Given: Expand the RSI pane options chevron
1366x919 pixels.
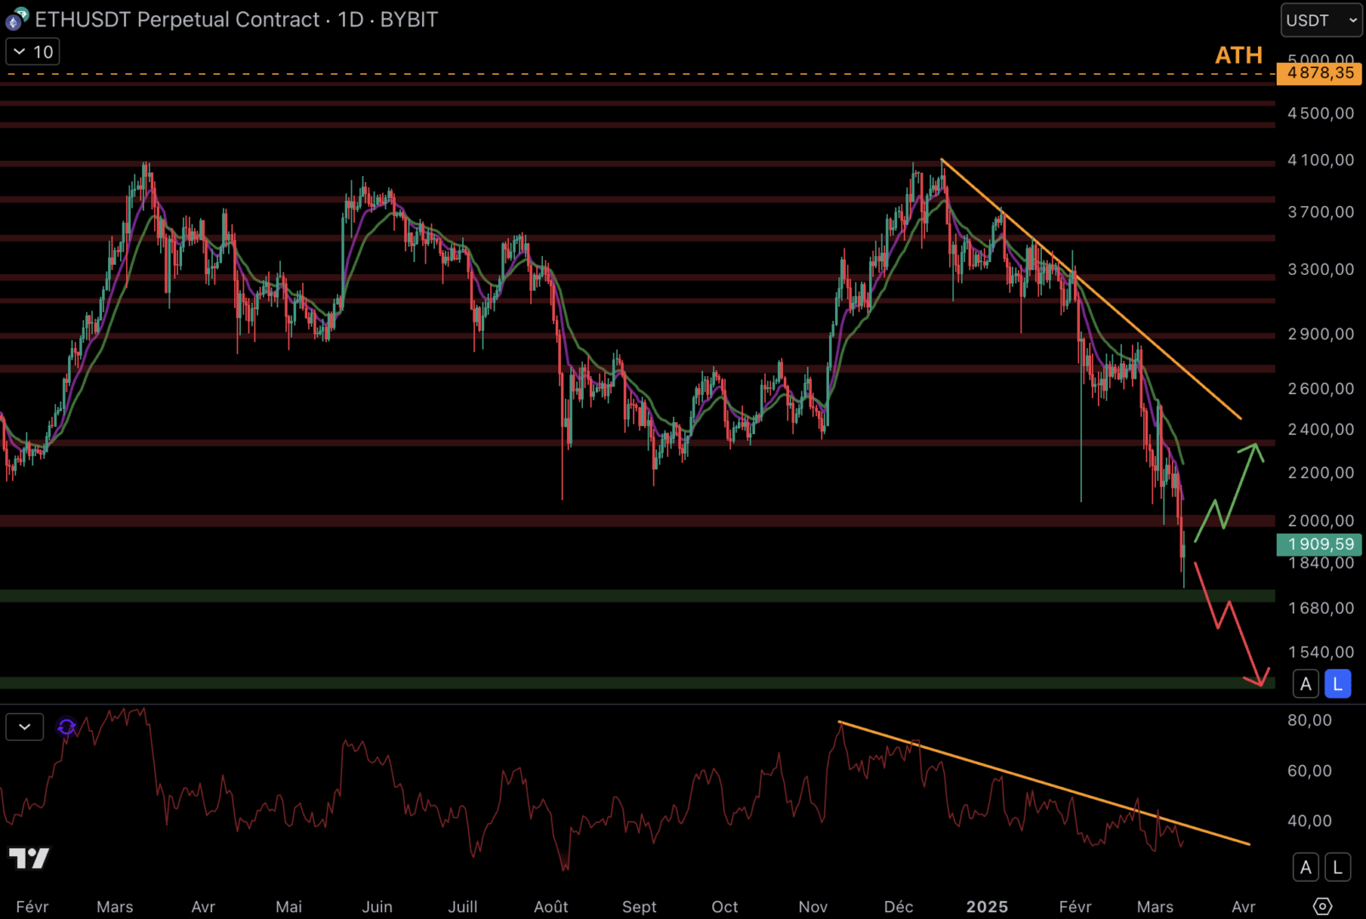Looking at the screenshot, I should pos(24,726).
